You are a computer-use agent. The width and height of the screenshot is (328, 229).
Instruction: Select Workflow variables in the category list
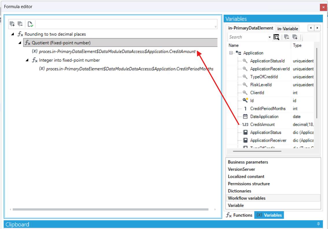[273, 198]
